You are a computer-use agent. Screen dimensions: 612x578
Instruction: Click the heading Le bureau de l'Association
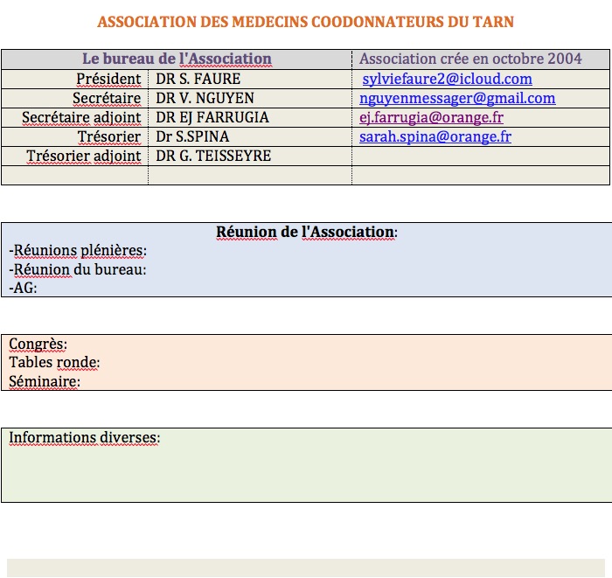(x=177, y=59)
